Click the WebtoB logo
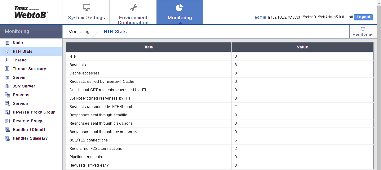 point(31,12)
